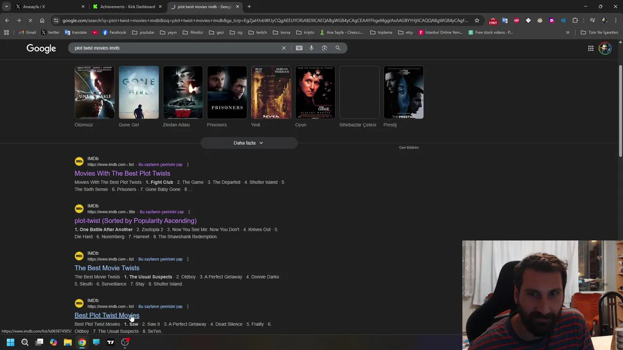Select the Zindan Adası poster
The image size is (623, 350).
click(x=183, y=92)
